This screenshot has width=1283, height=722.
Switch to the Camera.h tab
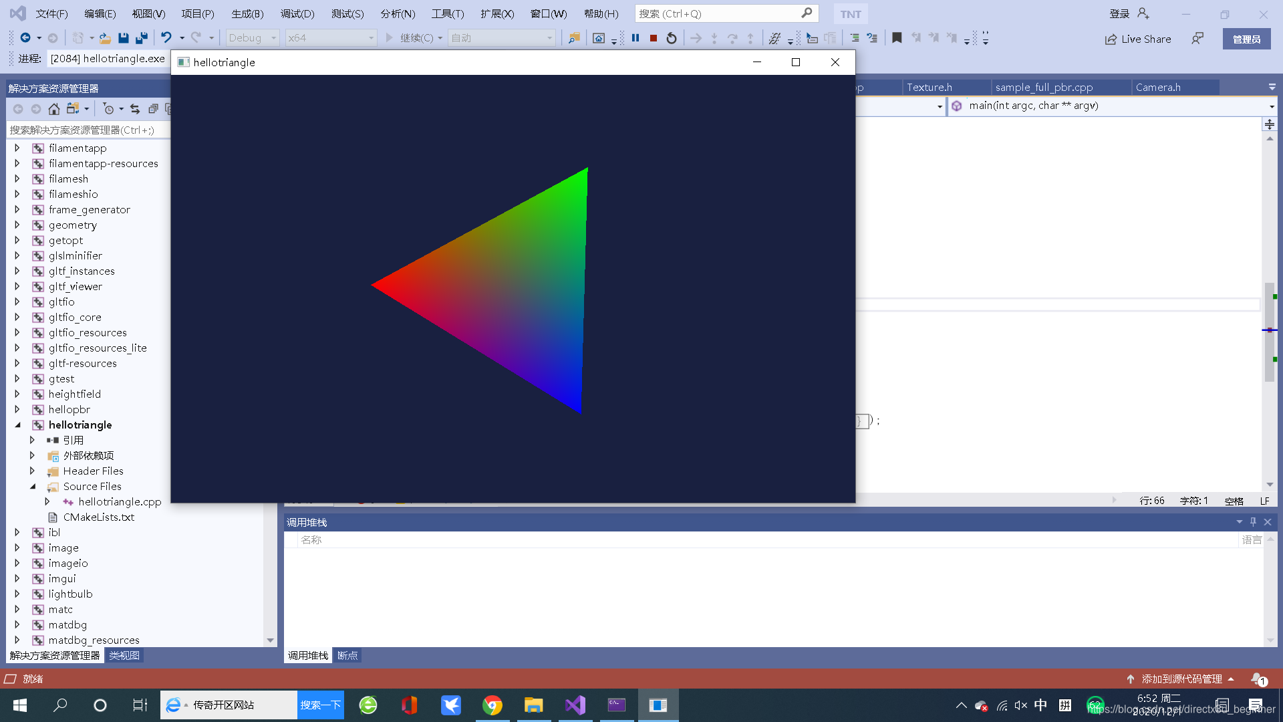point(1158,88)
